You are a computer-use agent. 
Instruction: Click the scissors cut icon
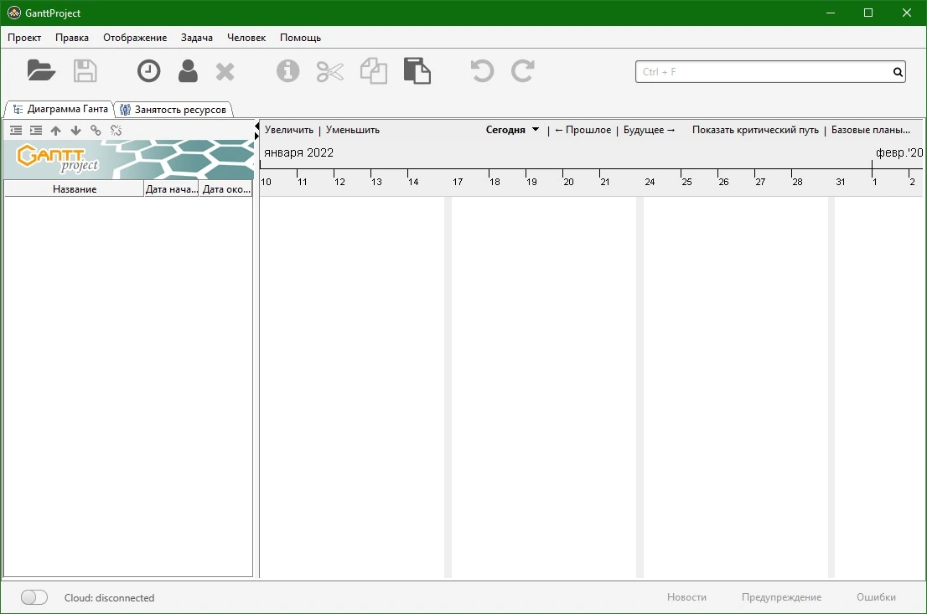pyautogui.click(x=330, y=71)
